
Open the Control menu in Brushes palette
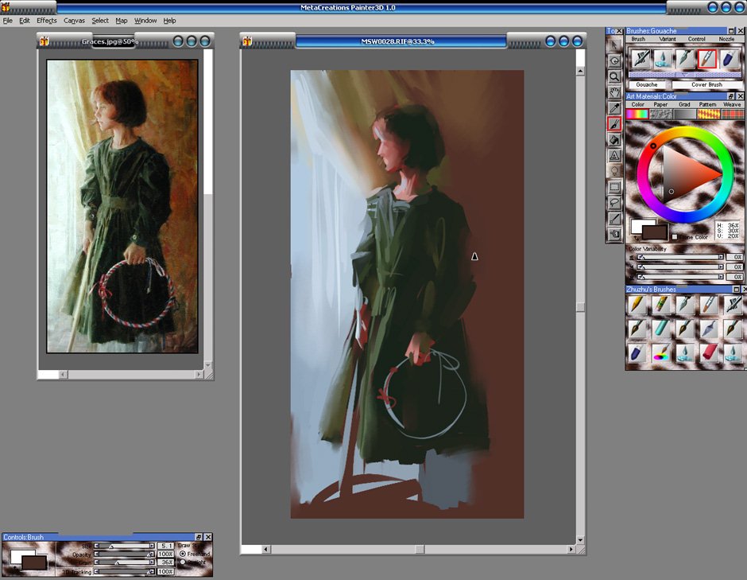[x=696, y=39]
